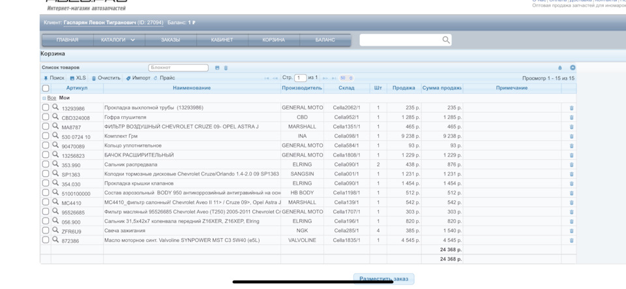Click save icon next to Блокнот field
Image resolution: width=626 pixels, height=289 pixels.
tap(217, 68)
